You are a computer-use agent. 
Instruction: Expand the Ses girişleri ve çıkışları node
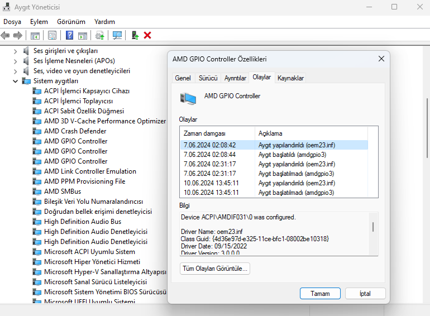(16, 51)
